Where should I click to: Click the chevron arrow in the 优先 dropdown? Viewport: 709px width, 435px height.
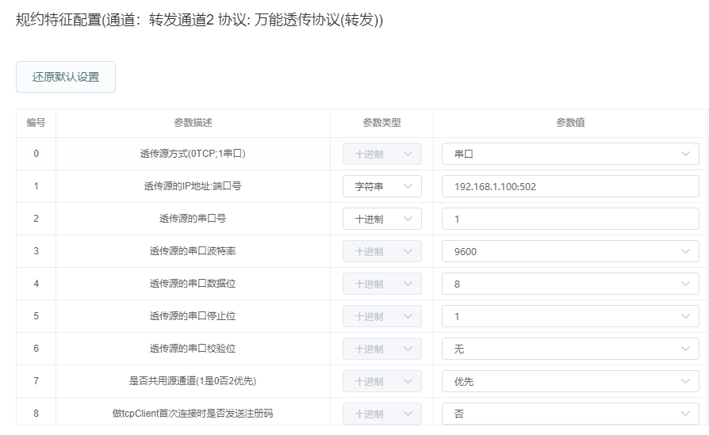[685, 381]
